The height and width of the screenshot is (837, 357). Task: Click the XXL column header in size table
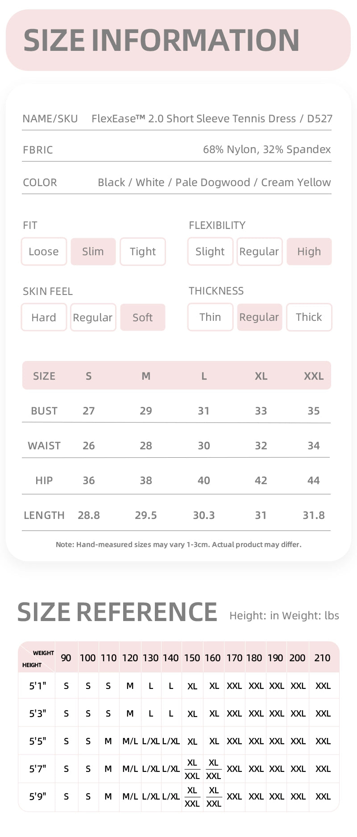(314, 376)
